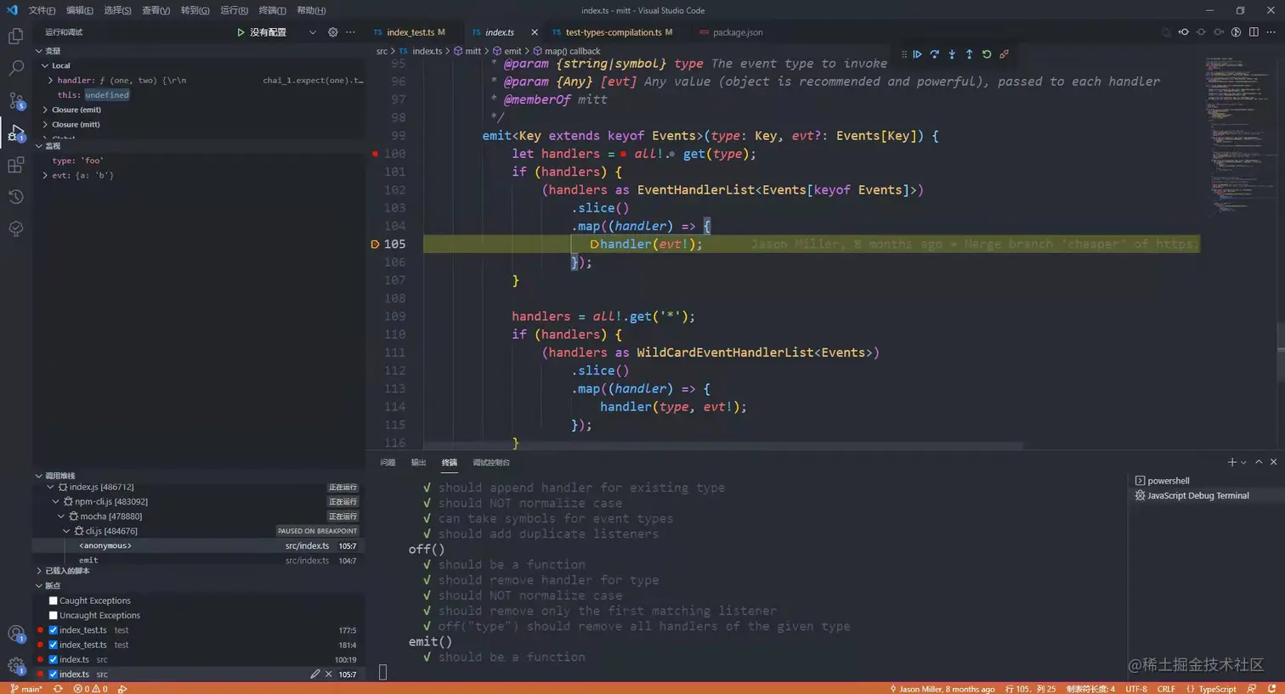The height and width of the screenshot is (694, 1285).
Task: Open the 编辑(E) menu
Action: coord(79,10)
